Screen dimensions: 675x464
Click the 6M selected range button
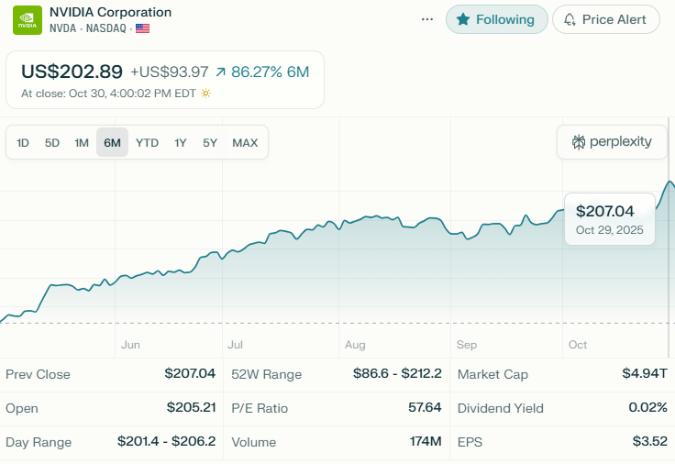click(x=112, y=142)
